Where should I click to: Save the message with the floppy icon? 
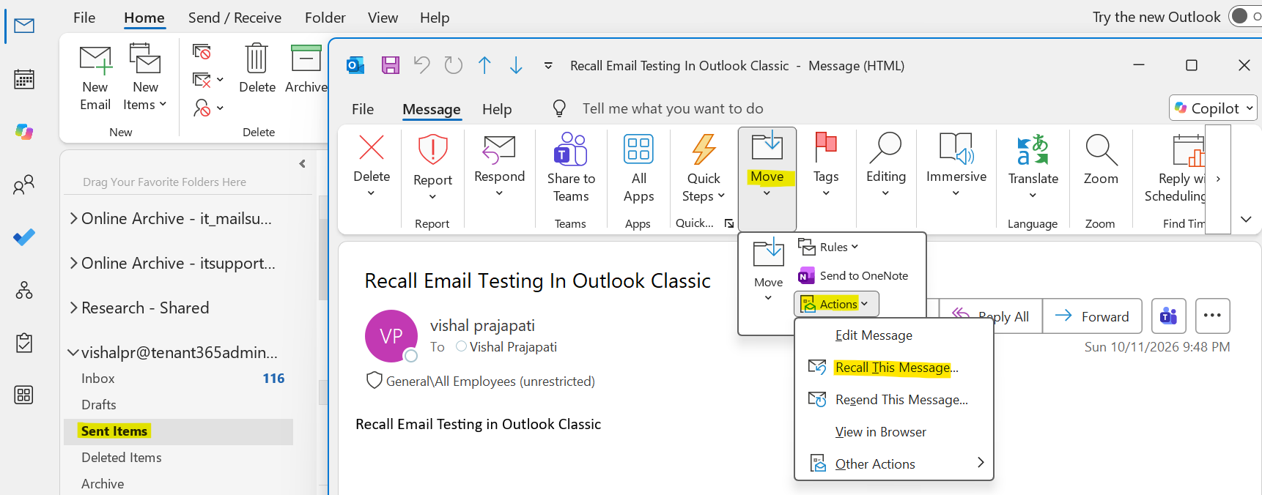391,65
